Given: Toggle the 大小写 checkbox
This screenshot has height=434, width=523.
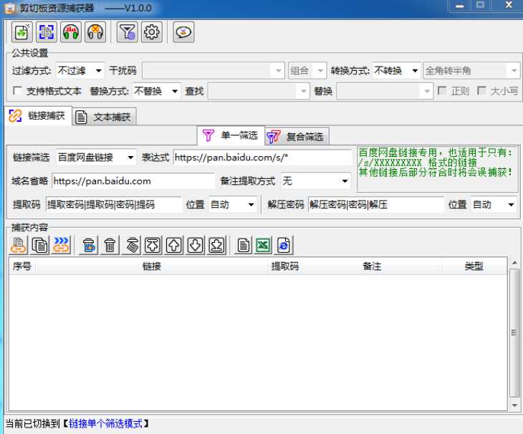Looking at the screenshot, I should 481,91.
